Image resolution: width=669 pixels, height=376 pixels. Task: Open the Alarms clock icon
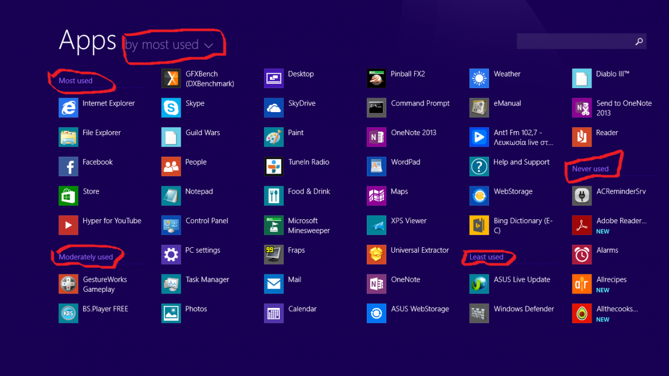click(582, 254)
